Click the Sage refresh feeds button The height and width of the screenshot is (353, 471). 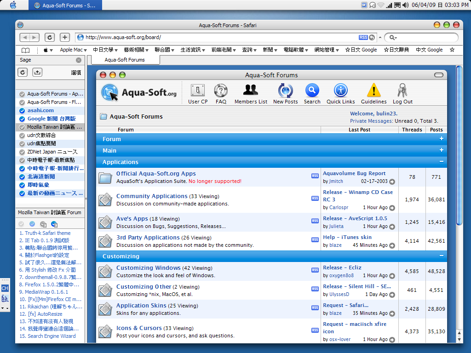tap(23, 72)
